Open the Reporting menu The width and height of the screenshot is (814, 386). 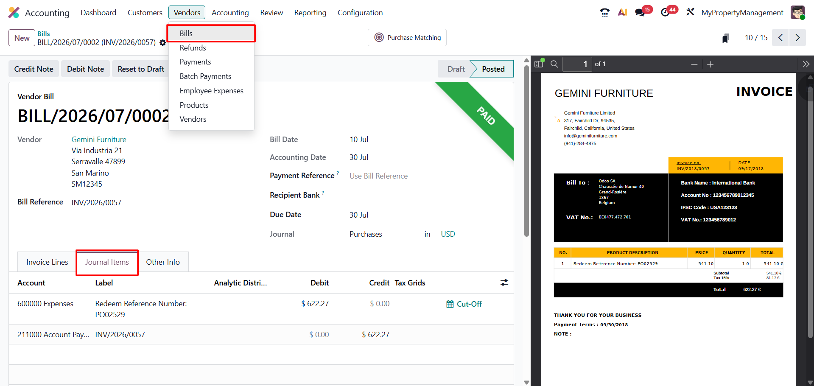pos(310,13)
